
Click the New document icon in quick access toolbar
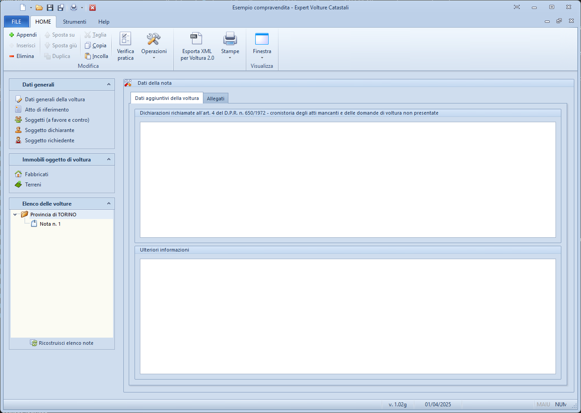(23, 8)
